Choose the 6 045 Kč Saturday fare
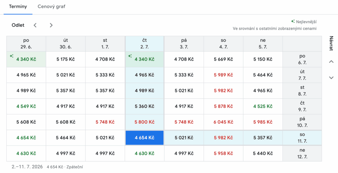The image size is (338, 173). tap(223, 122)
